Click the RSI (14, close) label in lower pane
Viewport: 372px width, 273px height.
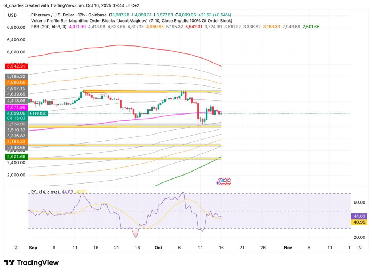pyautogui.click(x=44, y=192)
